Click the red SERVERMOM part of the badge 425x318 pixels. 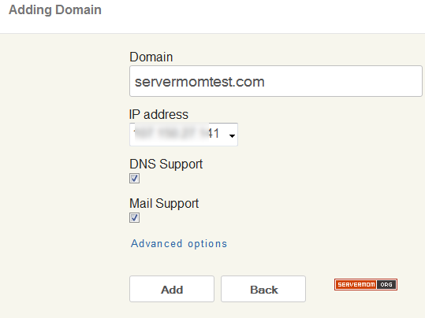pyautogui.click(x=356, y=284)
